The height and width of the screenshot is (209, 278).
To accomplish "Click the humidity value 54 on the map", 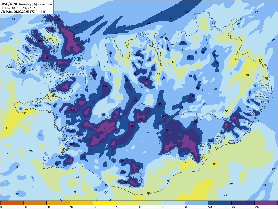I will point(216,149).
